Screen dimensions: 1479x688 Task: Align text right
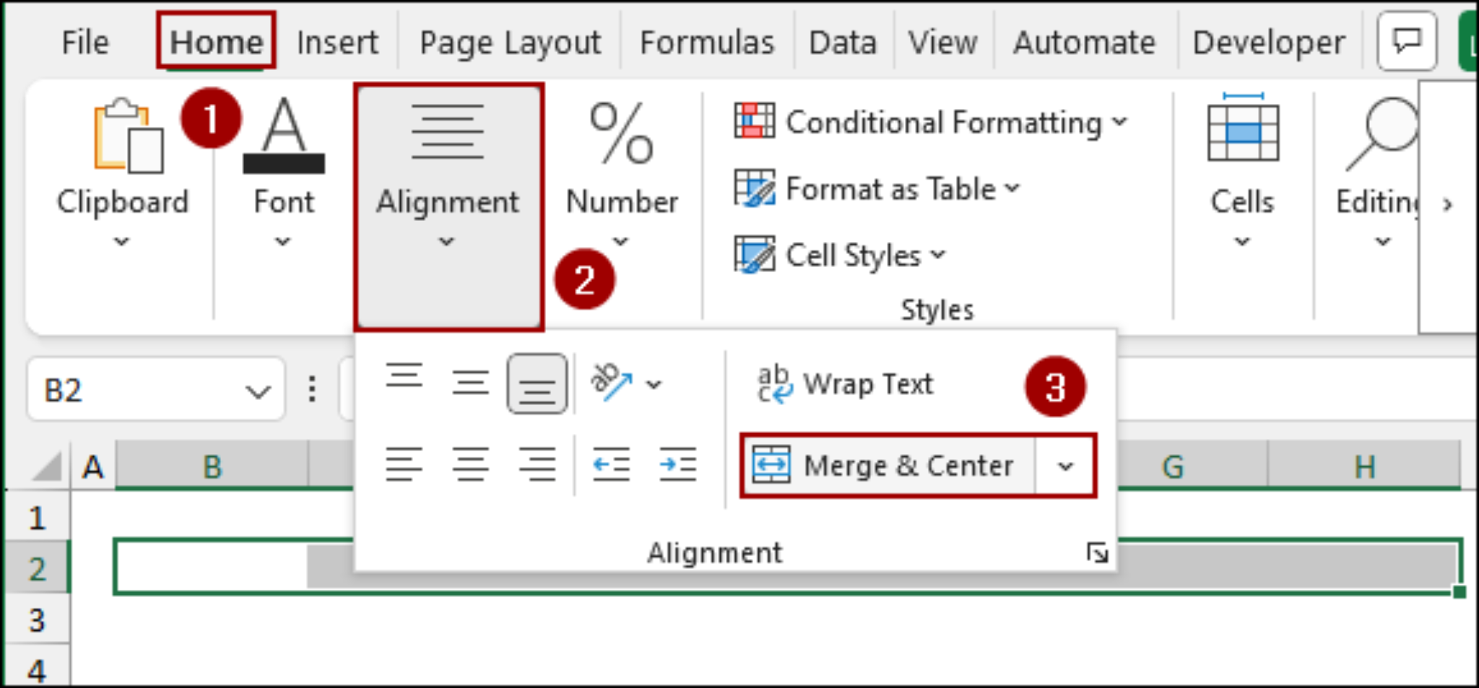(537, 464)
